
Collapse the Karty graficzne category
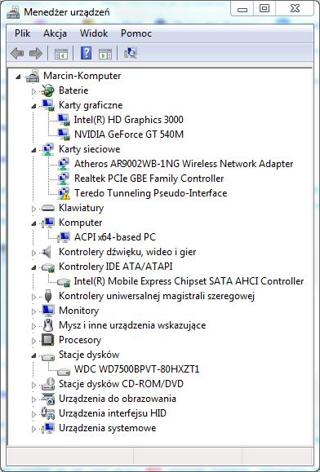coord(33,106)
